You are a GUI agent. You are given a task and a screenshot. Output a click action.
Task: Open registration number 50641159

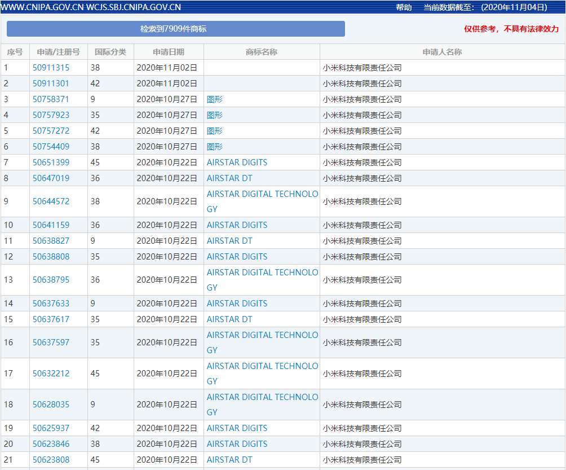click(51, 225)
